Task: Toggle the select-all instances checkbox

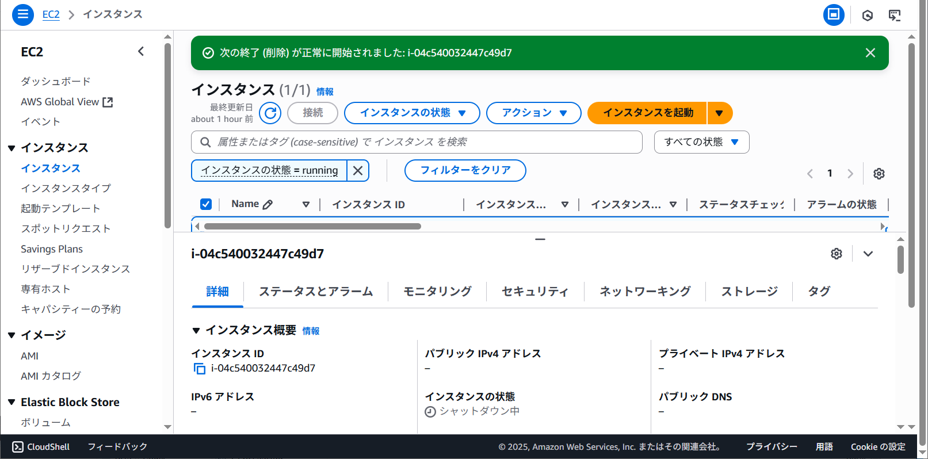Action: [206, 204]
